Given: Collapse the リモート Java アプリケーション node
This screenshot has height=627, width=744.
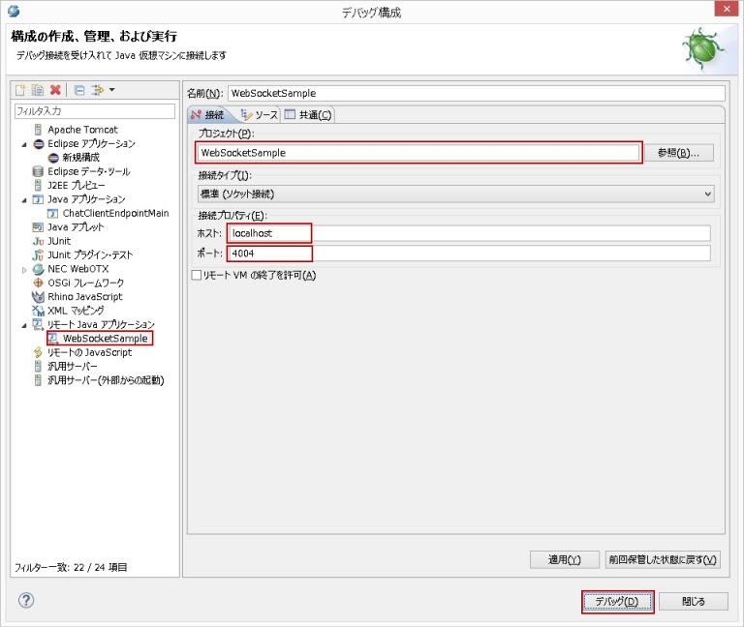Looking at the screenshot, I should [24, 325].
